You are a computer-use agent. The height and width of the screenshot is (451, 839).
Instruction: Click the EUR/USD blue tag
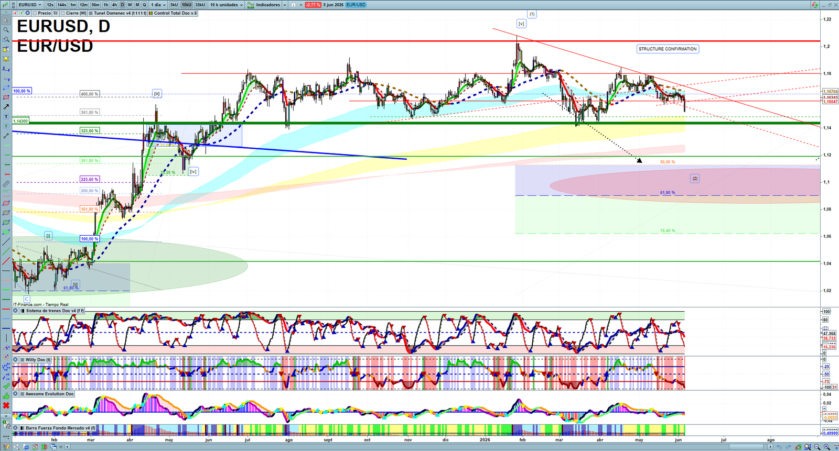[x=356, y=5]
